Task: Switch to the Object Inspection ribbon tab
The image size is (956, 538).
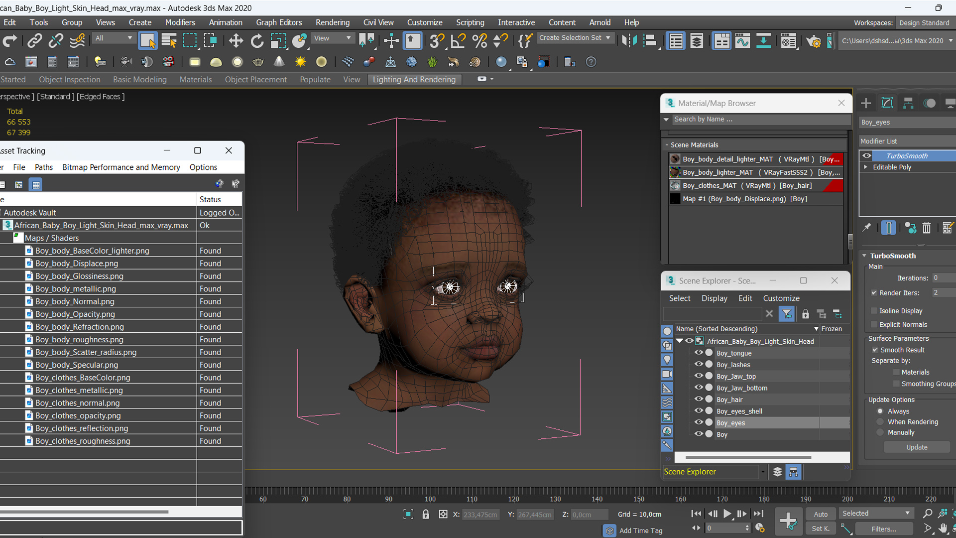Action: pyautogui.click(x=70, y=79)
